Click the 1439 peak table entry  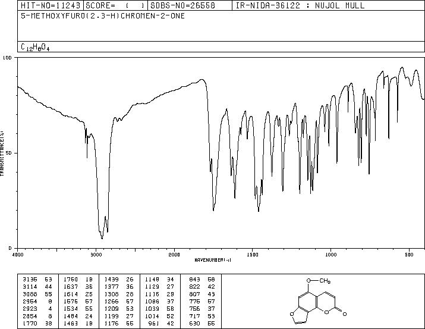[x=119, y=279]
